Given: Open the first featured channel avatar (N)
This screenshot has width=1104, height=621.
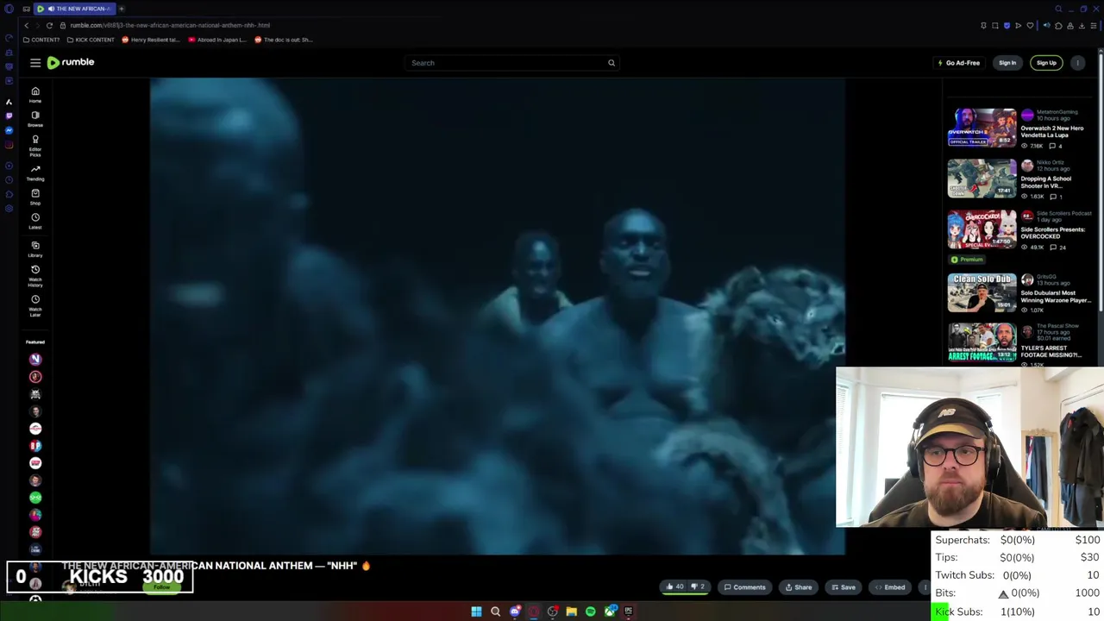Looking at the screenshot, I should pos(35,359).
